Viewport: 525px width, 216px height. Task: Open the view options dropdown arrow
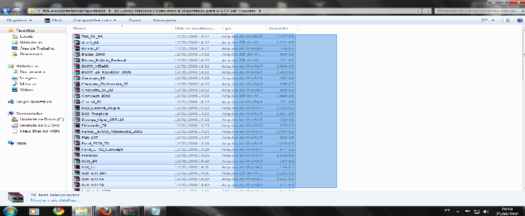493,20
